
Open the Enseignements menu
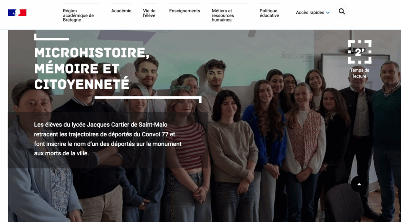(185, 11)
